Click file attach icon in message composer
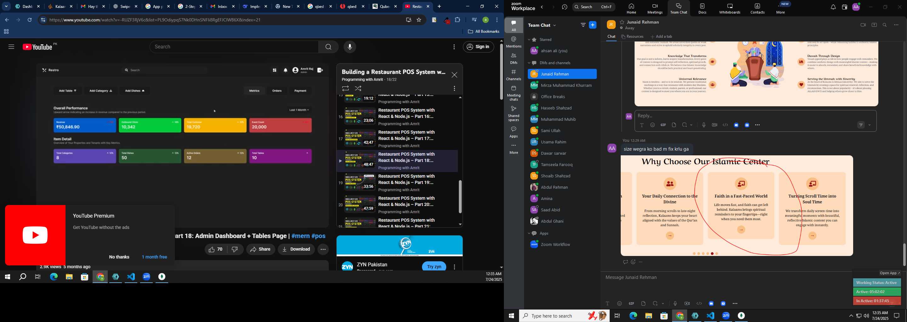 643,303
